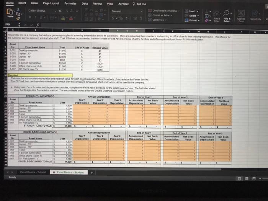The width and height of the screenshot is (268, 201).
Task: Switch to the Home ribbon tab
Action: coord(10,3)
